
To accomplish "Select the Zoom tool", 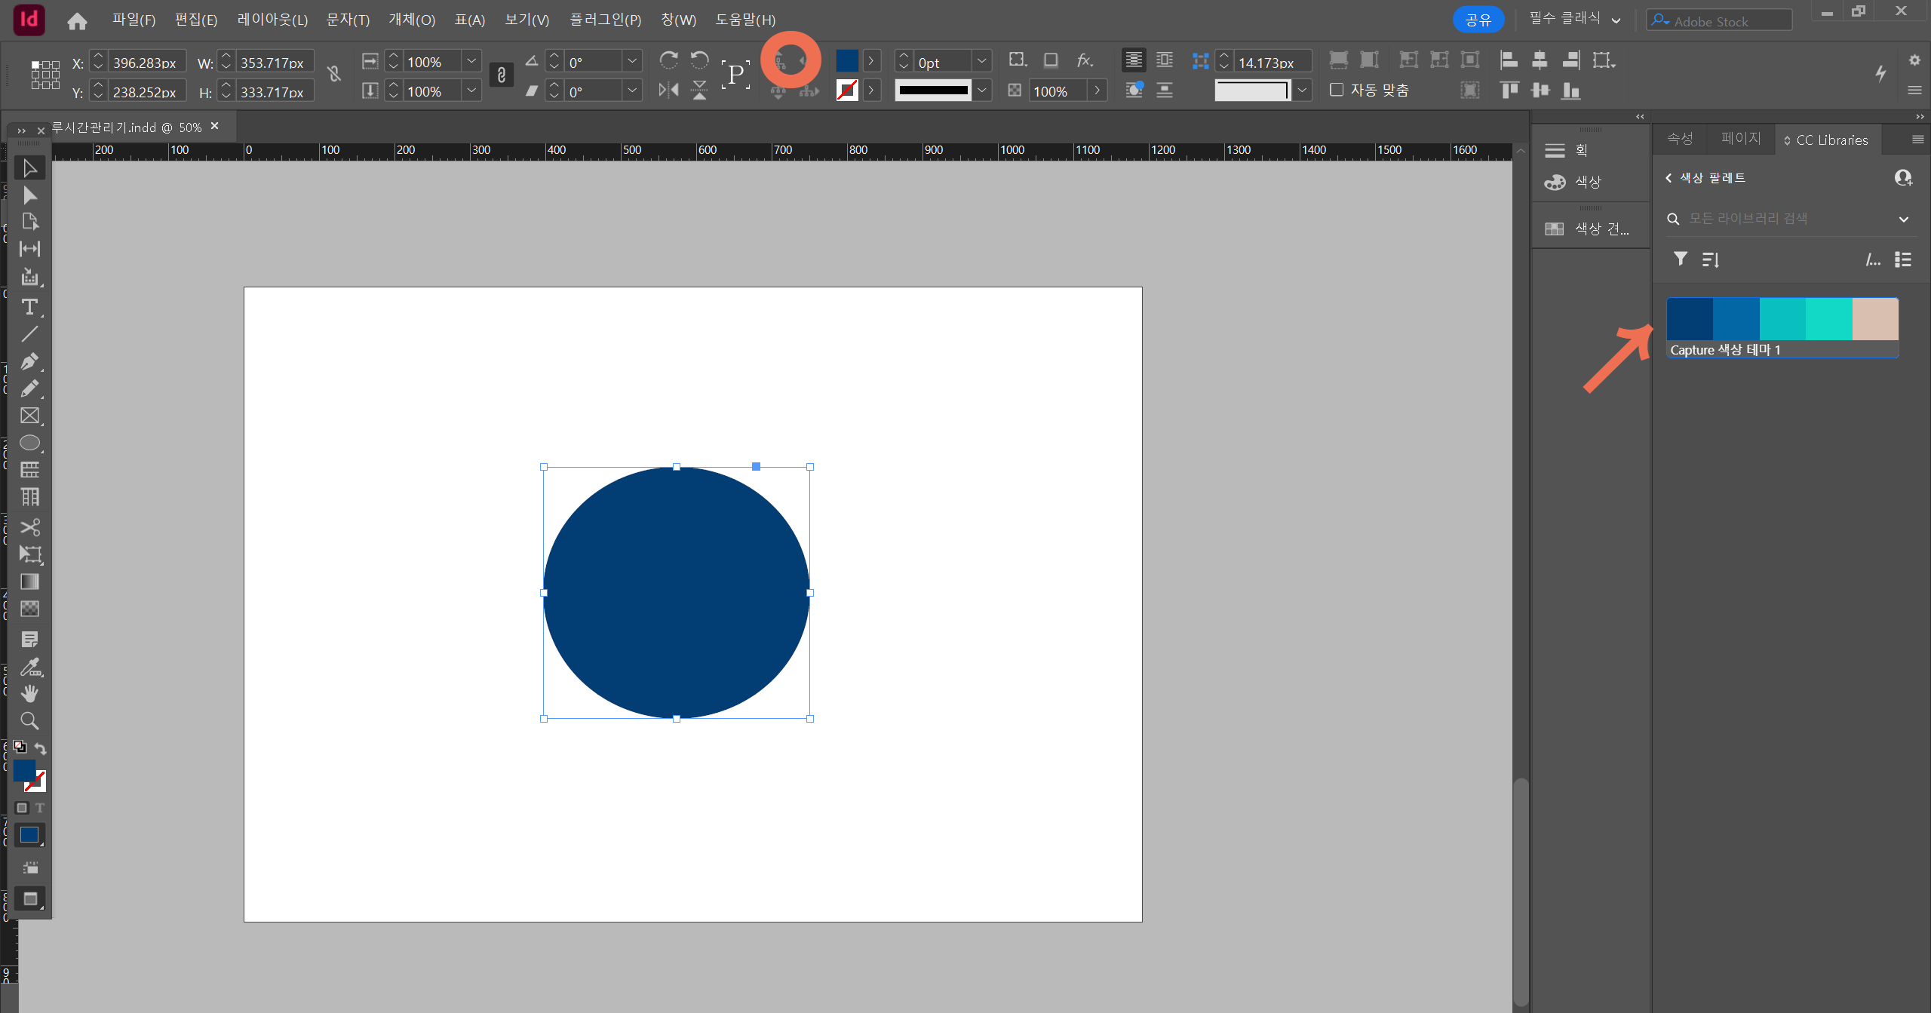I will [31, 720].
